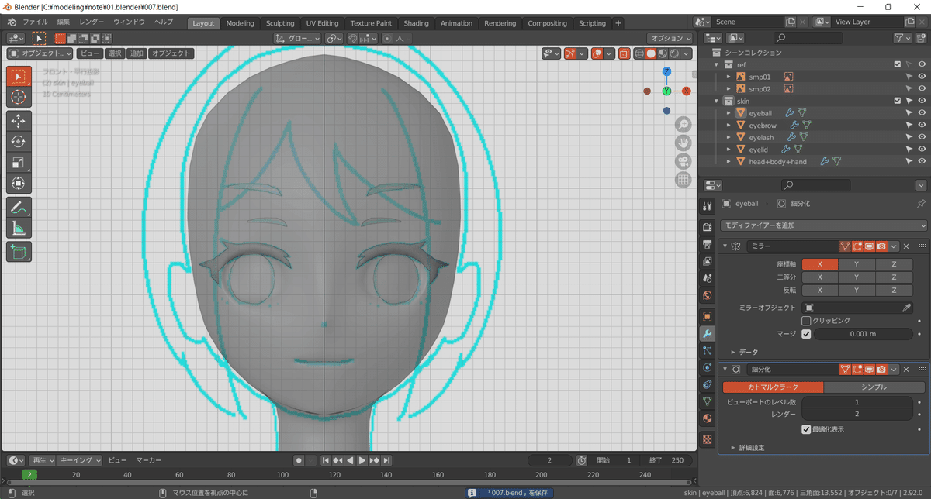The width and height of the screenshot is (931, 499).
Task: Switch to the Modeling workspace tab
Action: click(240, 23)
